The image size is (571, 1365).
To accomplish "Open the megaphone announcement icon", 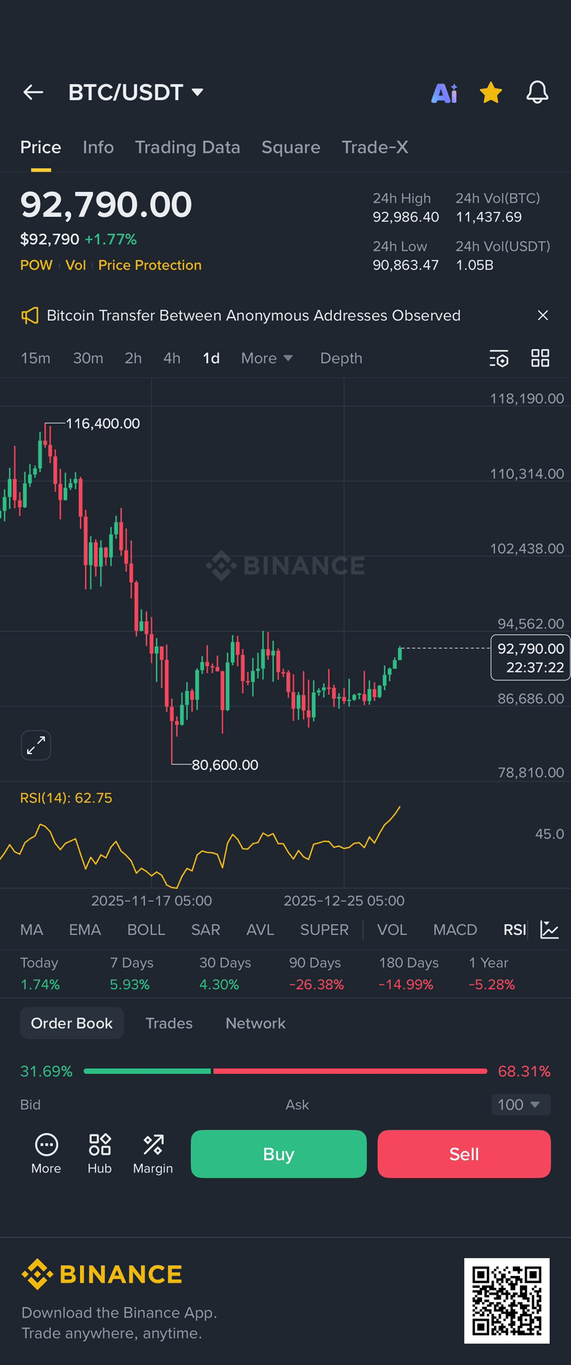I will [30, 315].
